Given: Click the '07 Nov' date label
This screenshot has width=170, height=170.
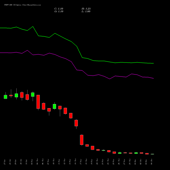Looking at the screenshot, I should tap(48, 162).
